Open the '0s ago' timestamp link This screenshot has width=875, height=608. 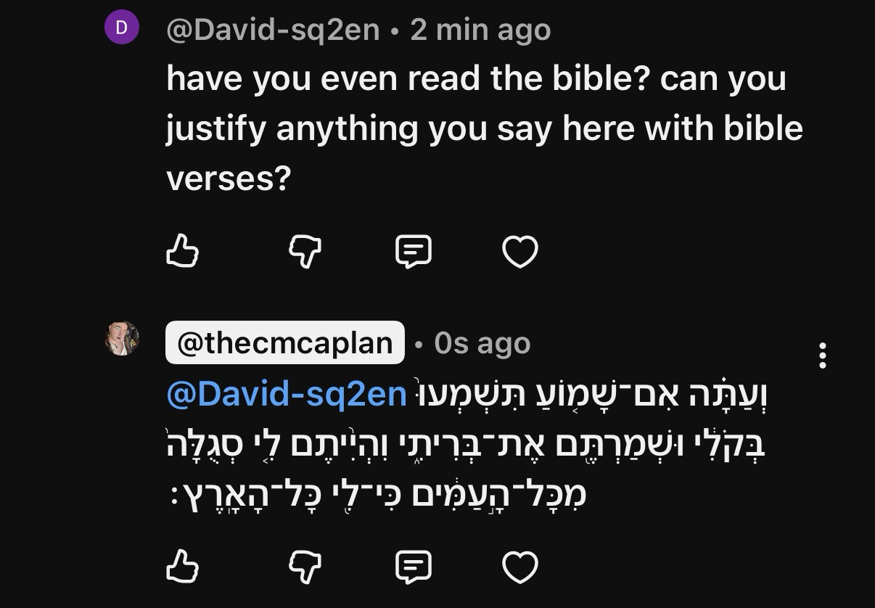pyautogui.click(x=482, y=343)
